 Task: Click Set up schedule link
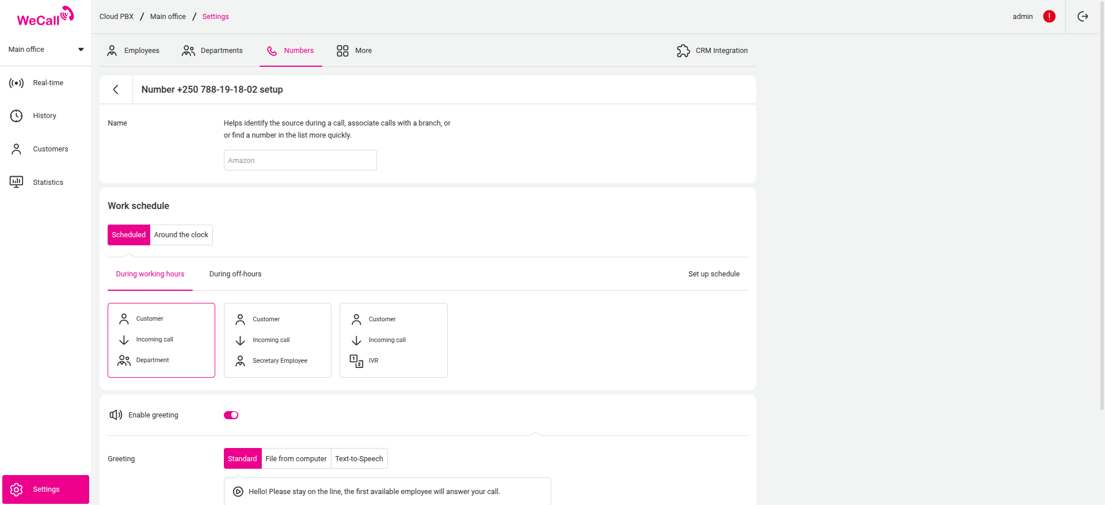[x=714, y=274]
